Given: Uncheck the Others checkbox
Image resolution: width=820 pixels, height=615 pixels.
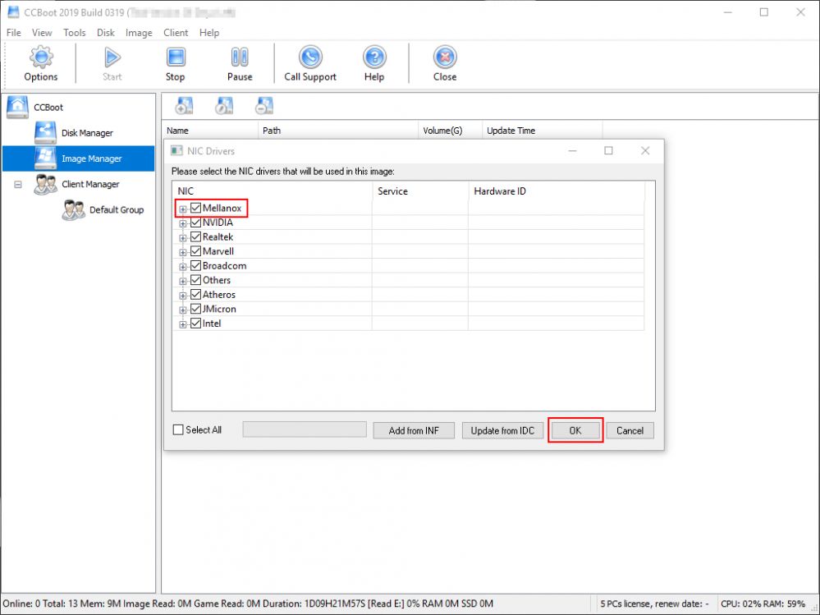Looking at the screenshot, I should (195, 280).
